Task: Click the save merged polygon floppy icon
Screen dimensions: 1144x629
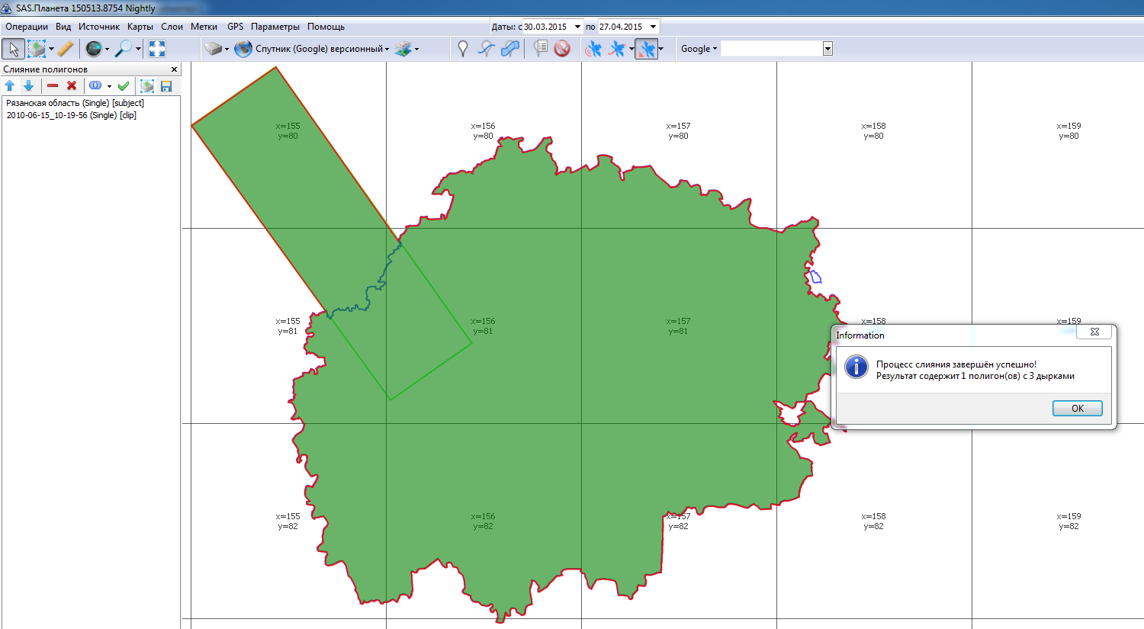Action: (x=166, y=86)
